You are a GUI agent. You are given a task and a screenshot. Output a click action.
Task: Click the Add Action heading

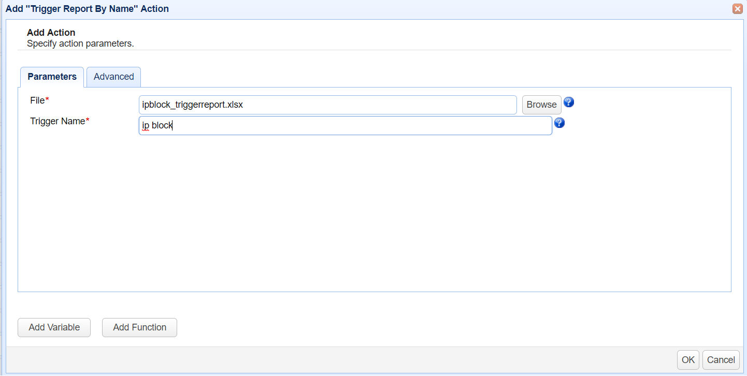51,33
